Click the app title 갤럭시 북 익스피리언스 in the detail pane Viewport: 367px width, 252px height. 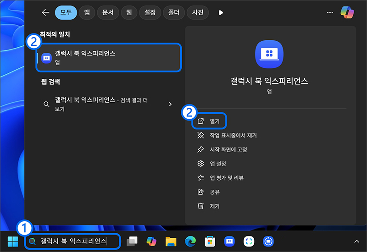(x=269, y=82)
